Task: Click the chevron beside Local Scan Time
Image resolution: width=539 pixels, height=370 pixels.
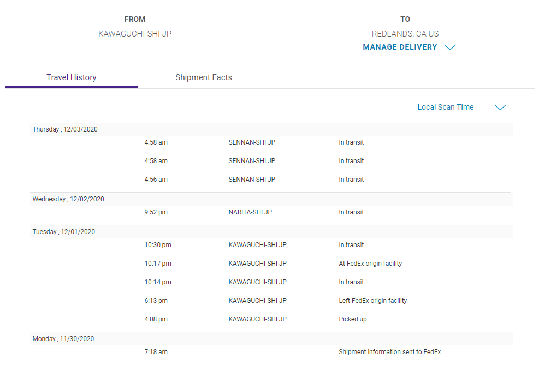Action: click(500, 108)
